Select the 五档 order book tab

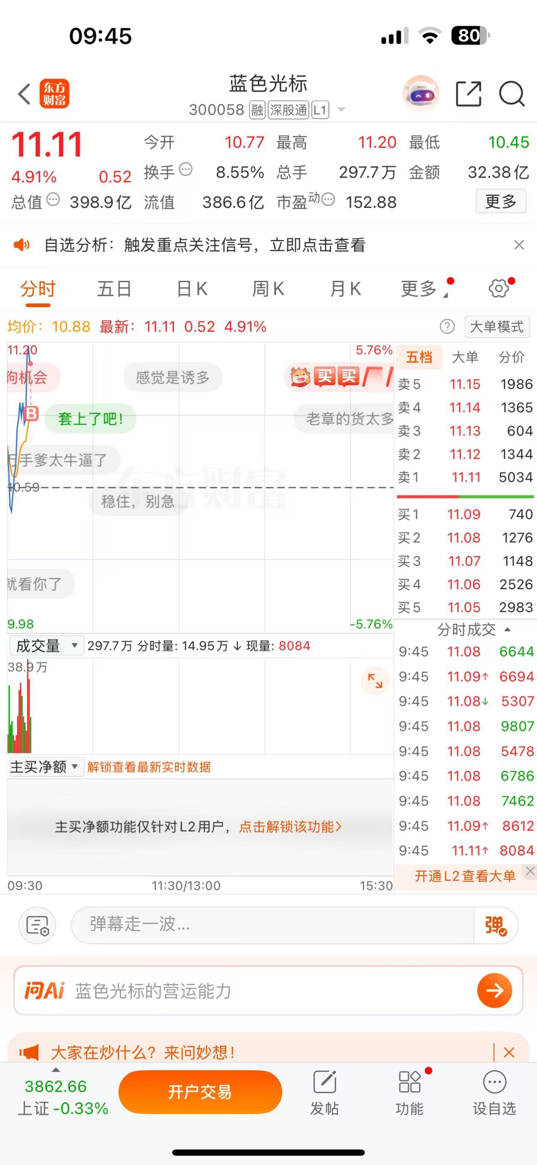(x=419, y=357)
